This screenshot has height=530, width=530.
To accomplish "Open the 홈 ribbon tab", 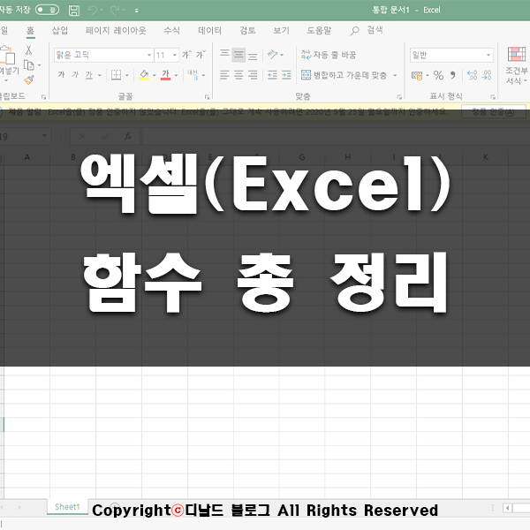I will point(30,31).
